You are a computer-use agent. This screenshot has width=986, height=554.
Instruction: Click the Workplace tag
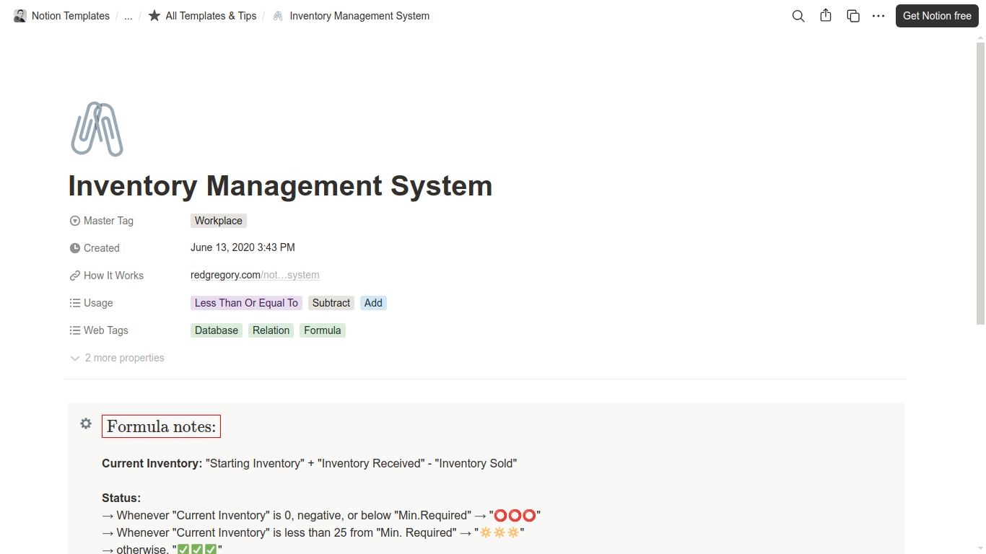219,221
